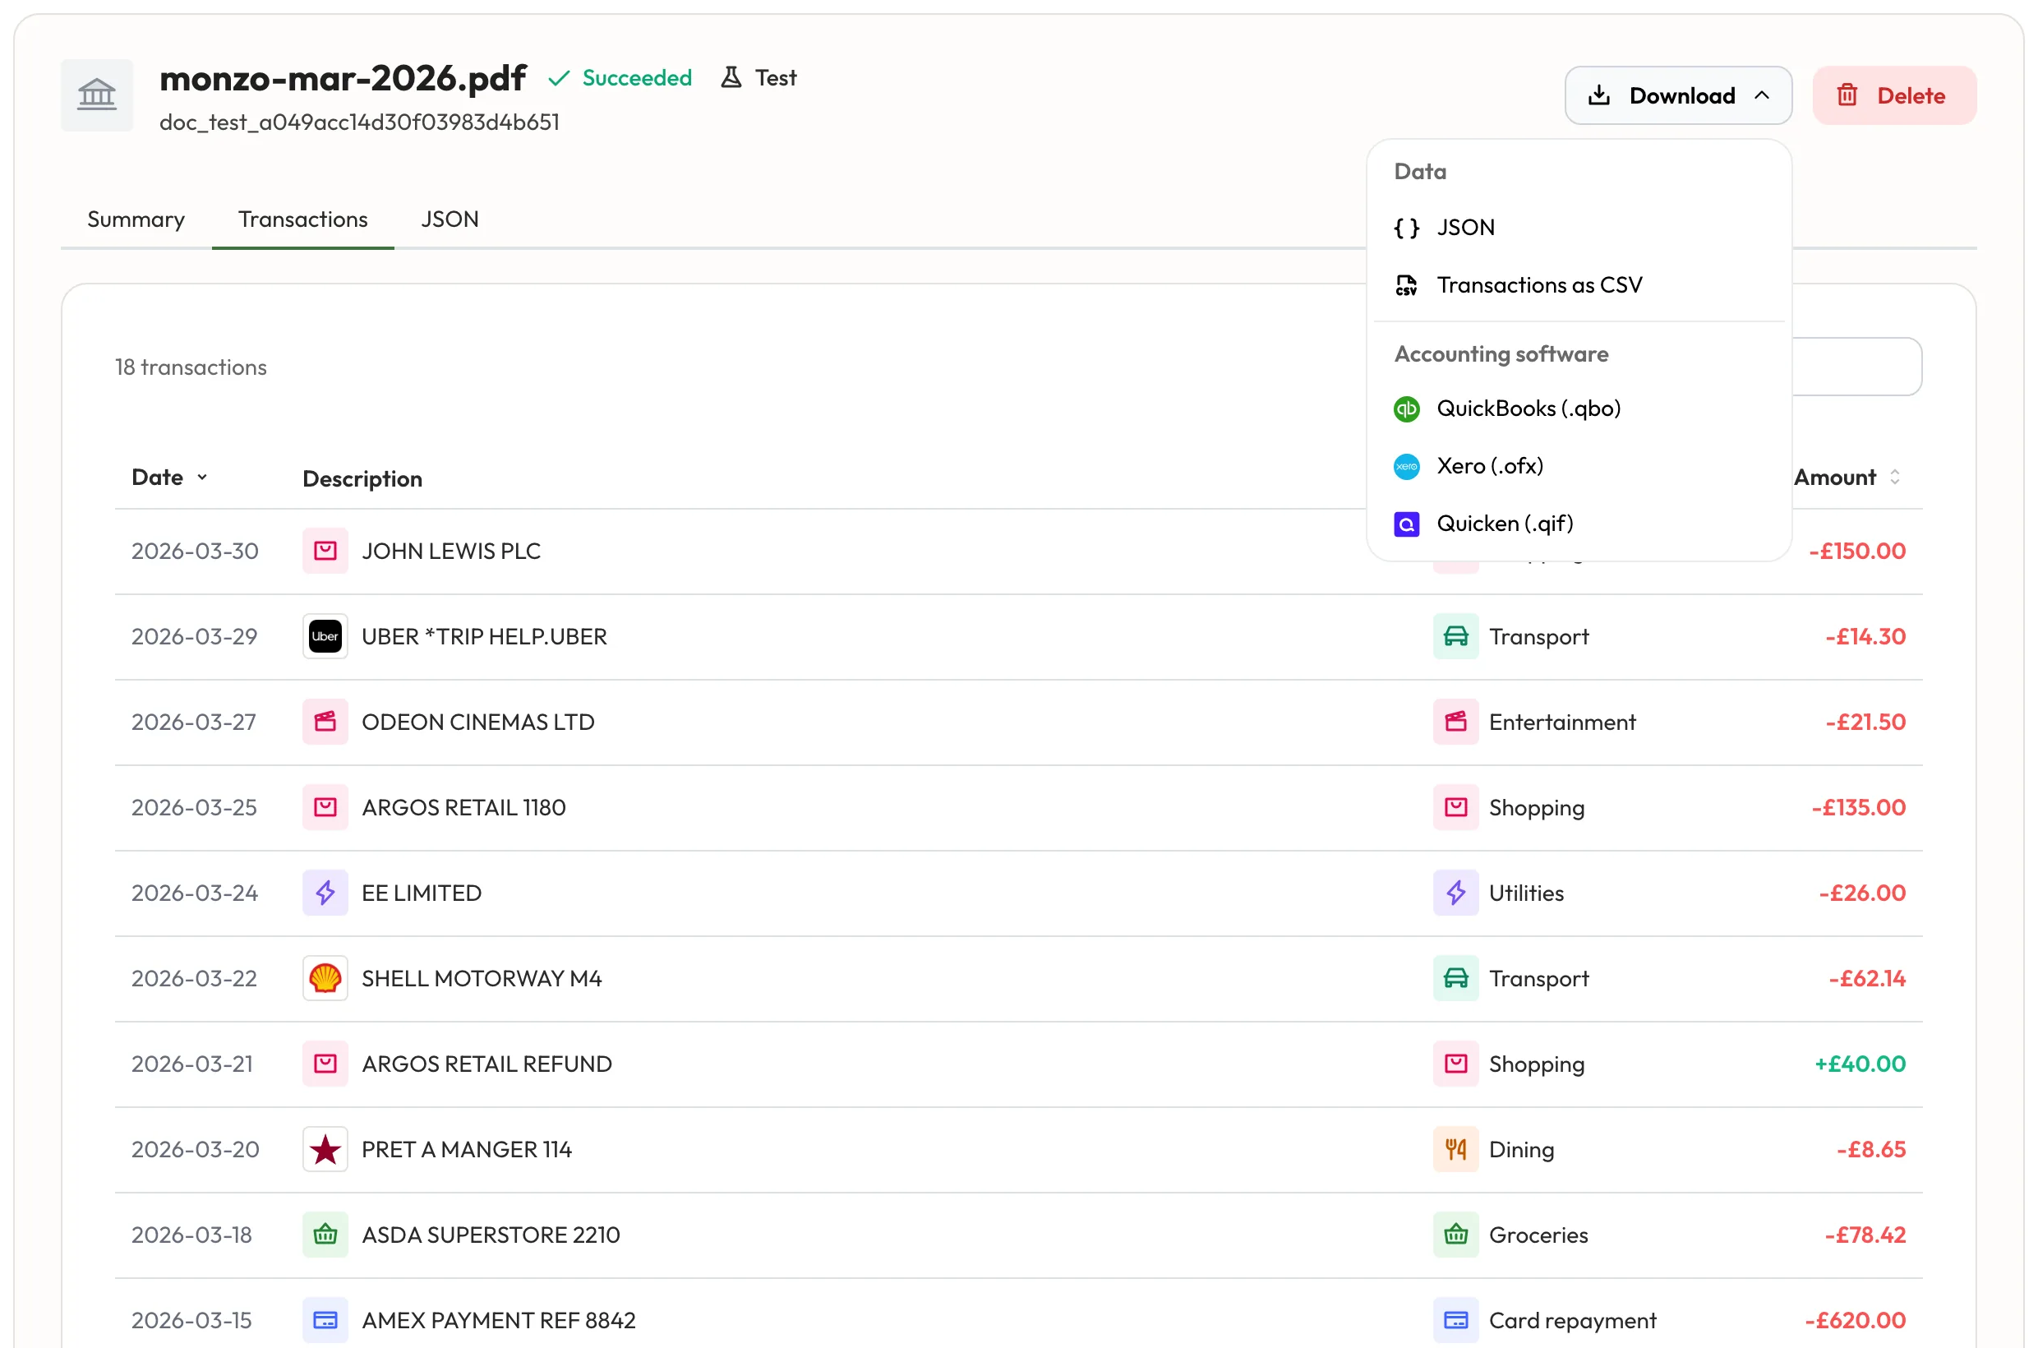The image size is (2038, 1348).
Task: Click the ASDA Superstore basket icon
Action: tap(325, 1235)
